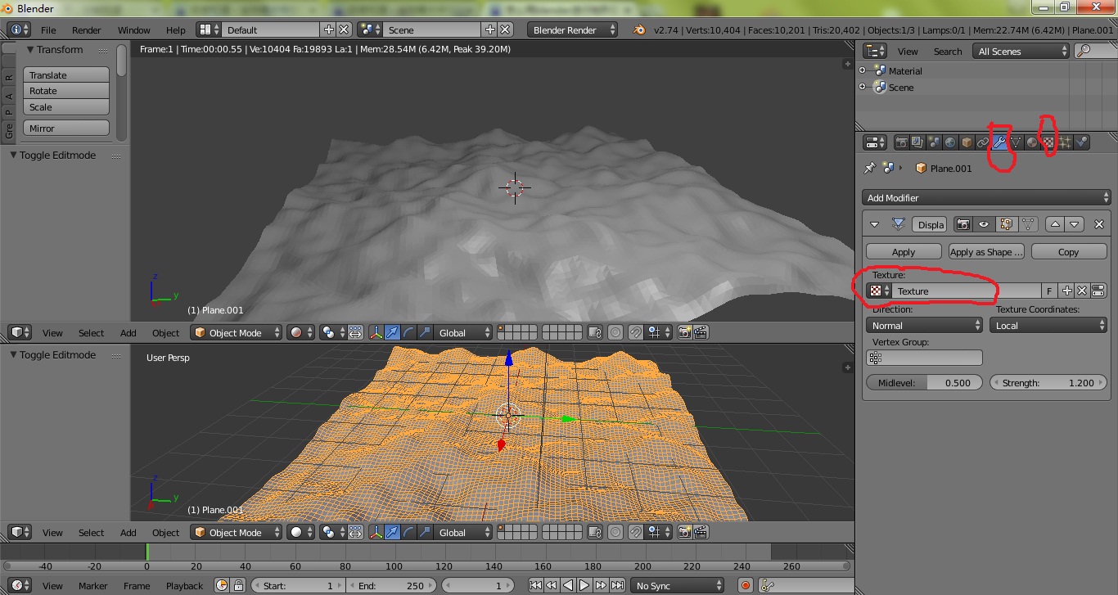Expand the Material entry in outliner

(x=862, y=70)
